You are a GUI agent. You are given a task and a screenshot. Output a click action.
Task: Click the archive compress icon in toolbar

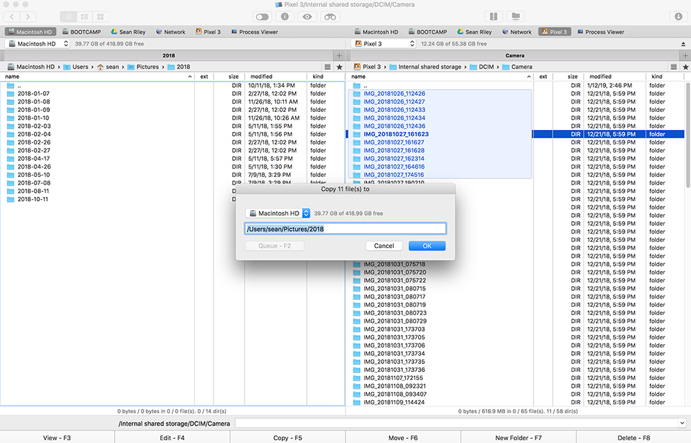pyautogui.click(x=493, y=16)
